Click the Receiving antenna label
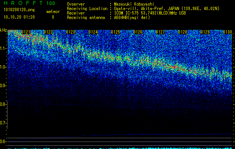This screenshot has height=149, width=235. [x=86, y=18]
